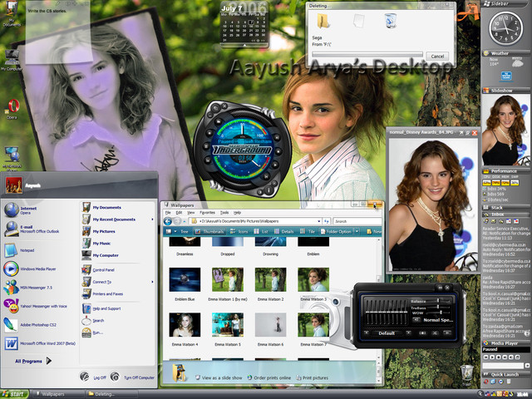The width and height of the screenshot is (532, 399).
Task: Open Control Panel
Action: [x=98, y=270]
